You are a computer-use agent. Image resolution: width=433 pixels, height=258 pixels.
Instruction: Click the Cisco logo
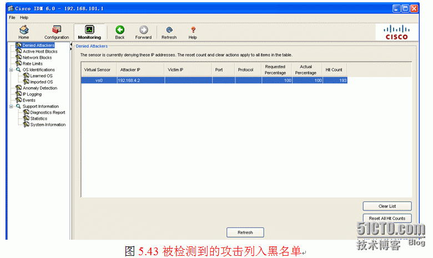[396, 32]
